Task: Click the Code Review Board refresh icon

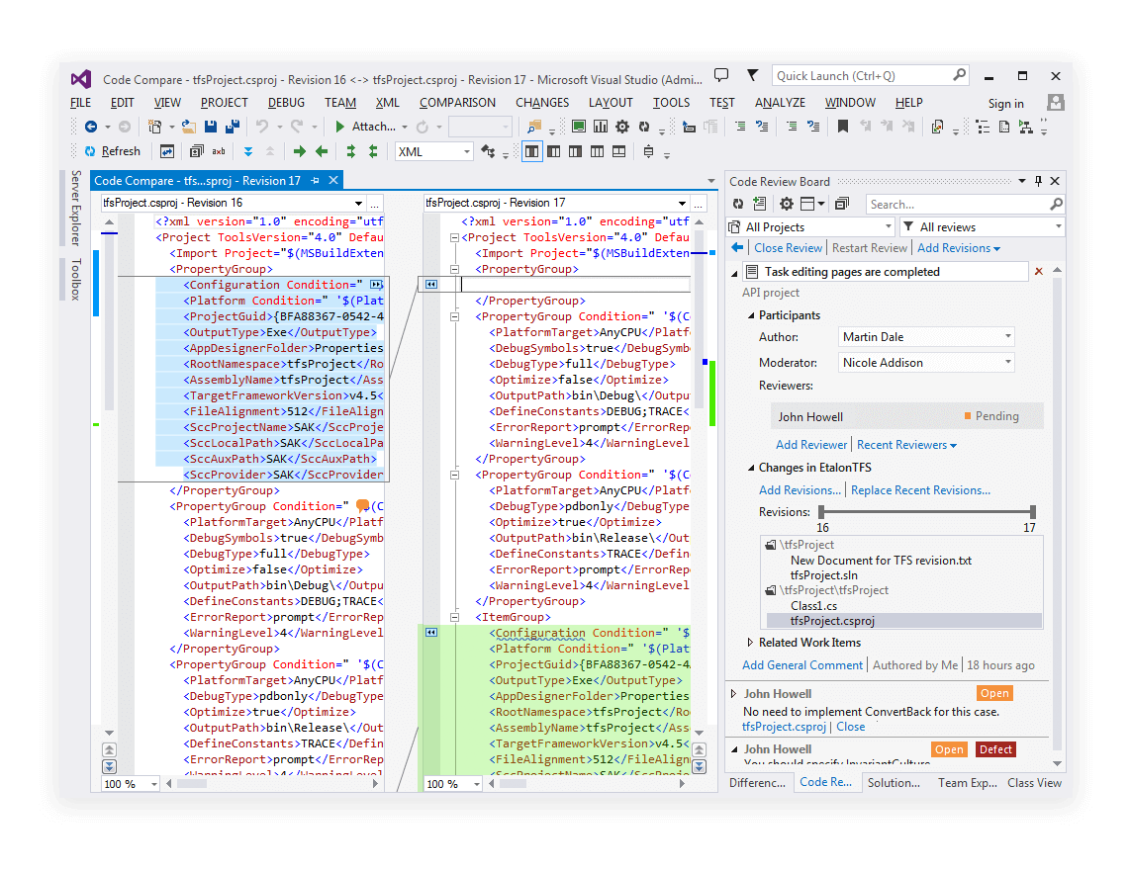Action: click(x=738, y=204)
